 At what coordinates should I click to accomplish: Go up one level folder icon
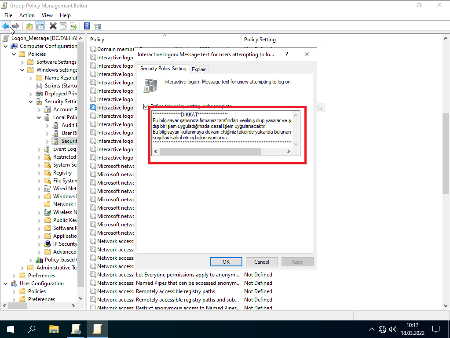29,26
